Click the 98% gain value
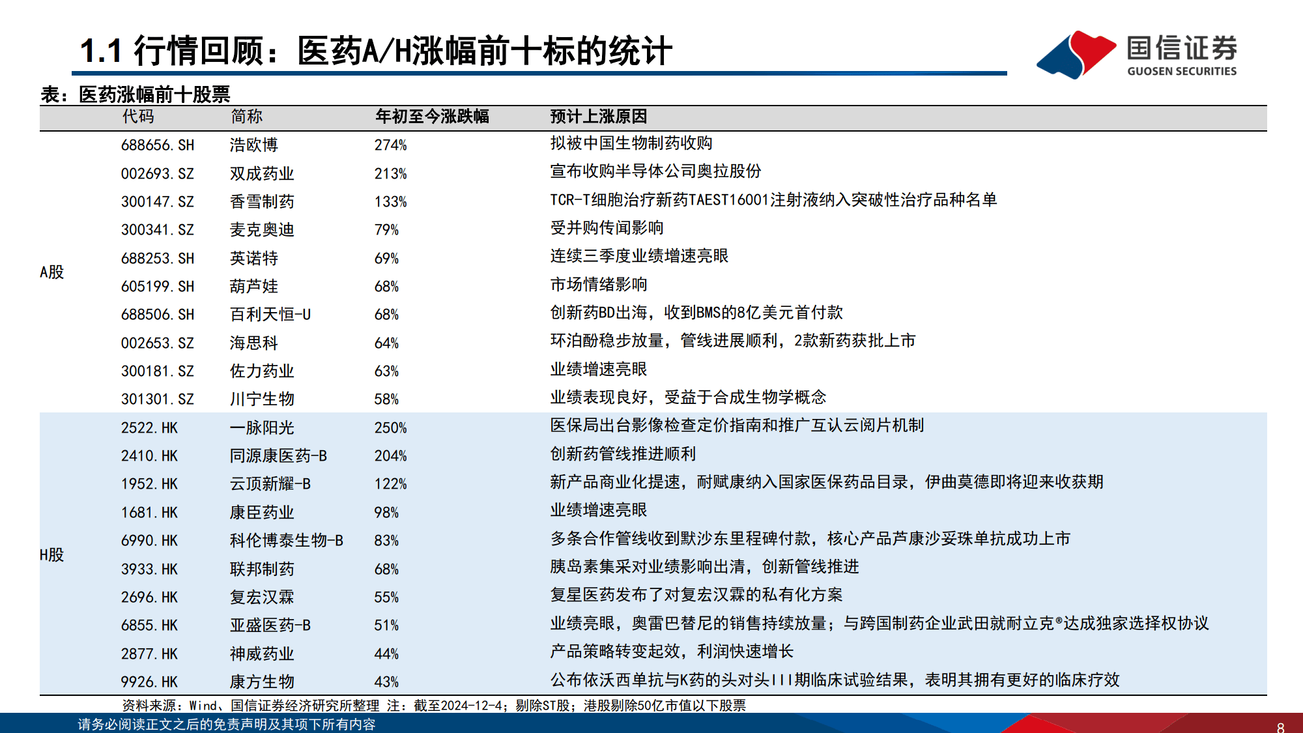Viewport: 1303px width, 733px height. 386,512
